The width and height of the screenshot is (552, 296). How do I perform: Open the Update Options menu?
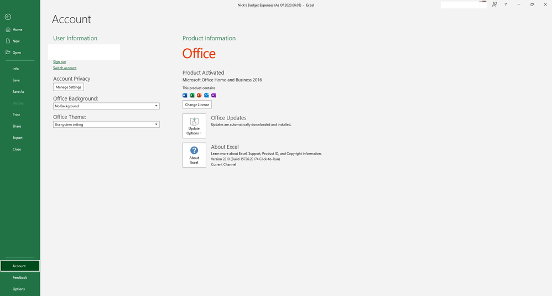194,126
